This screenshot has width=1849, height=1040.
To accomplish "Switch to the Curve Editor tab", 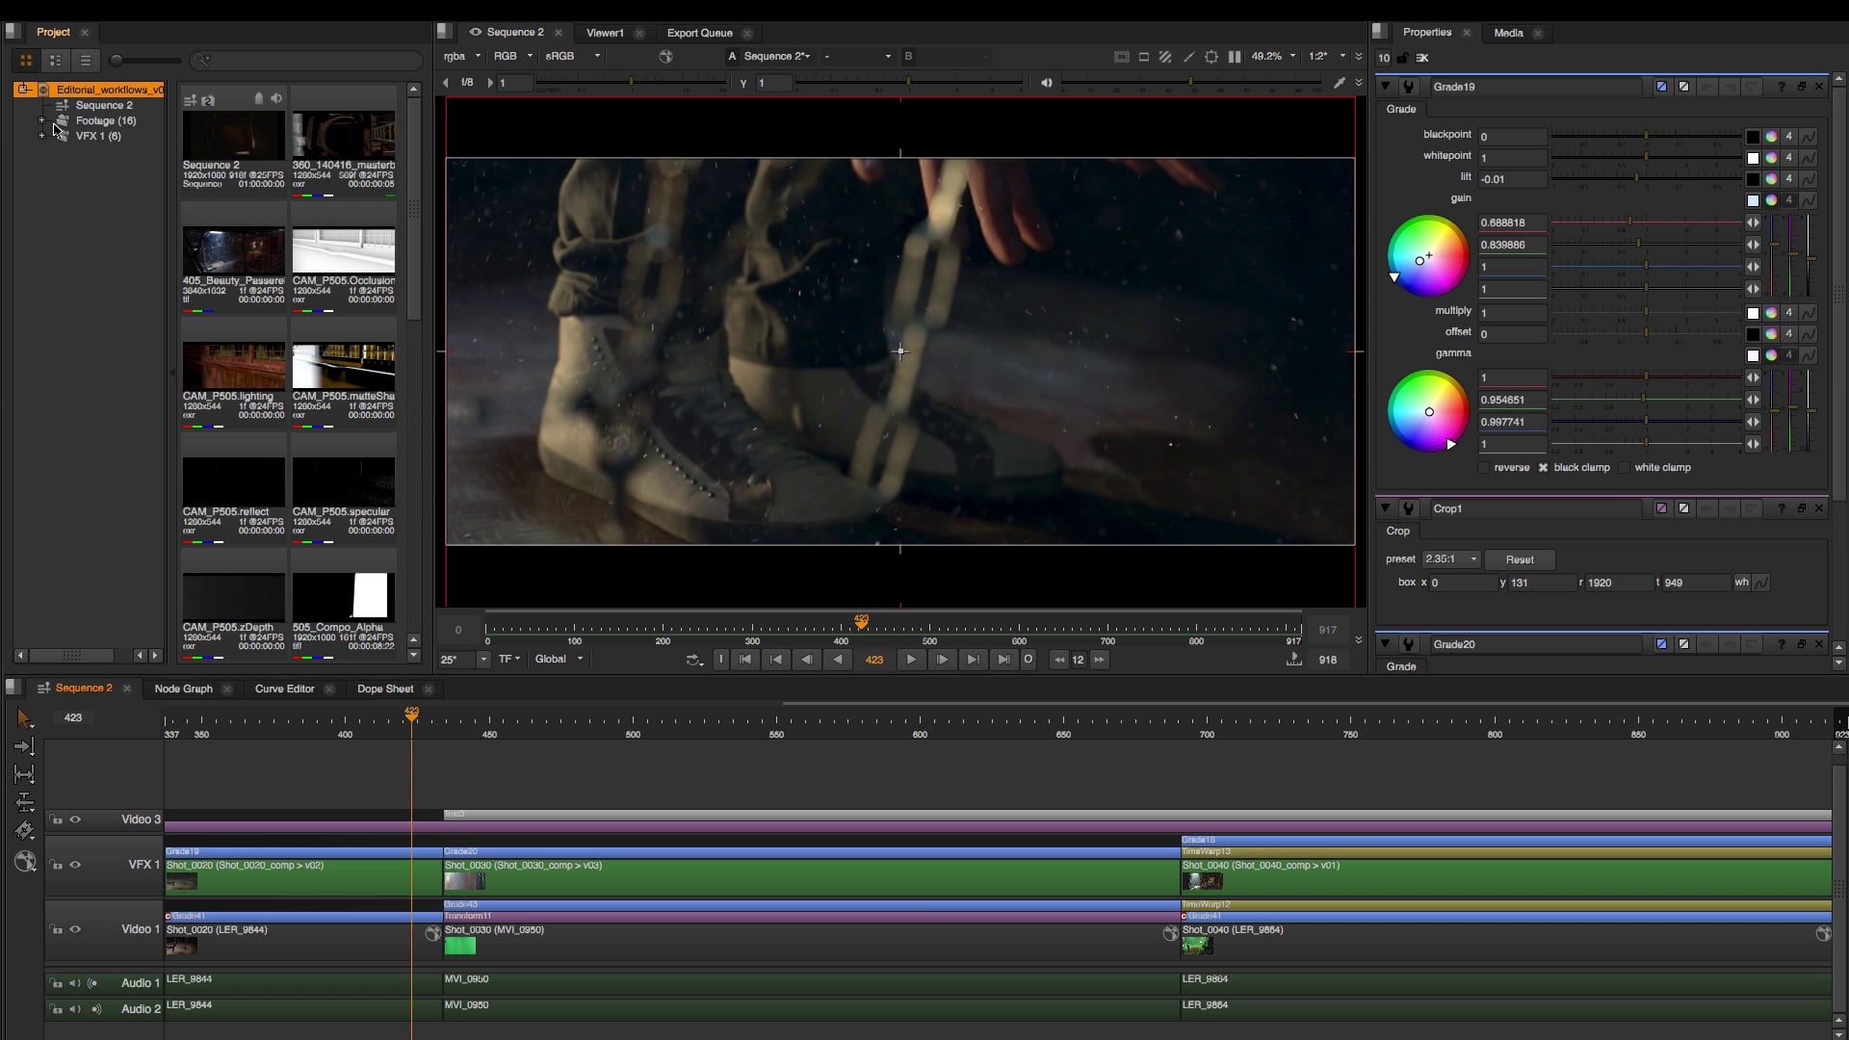I will [x=284, y=689].
